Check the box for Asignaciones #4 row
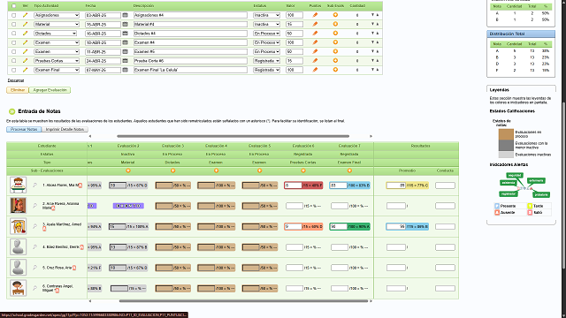The image size is (566, 318). [14, 15]
